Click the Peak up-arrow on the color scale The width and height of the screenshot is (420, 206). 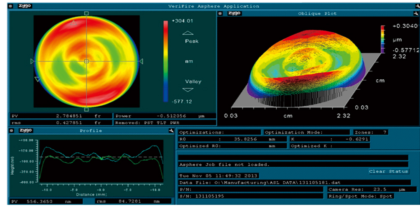(188, 33)
